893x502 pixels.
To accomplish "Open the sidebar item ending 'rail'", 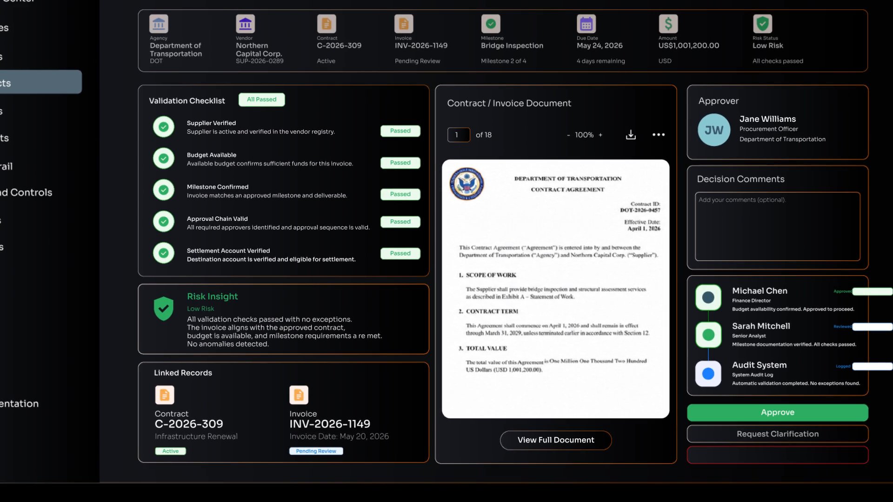I will tap(7, 166).
